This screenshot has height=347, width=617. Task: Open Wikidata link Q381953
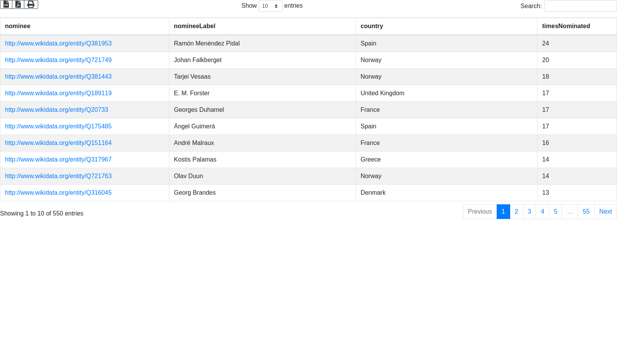(x=58, y=44)
